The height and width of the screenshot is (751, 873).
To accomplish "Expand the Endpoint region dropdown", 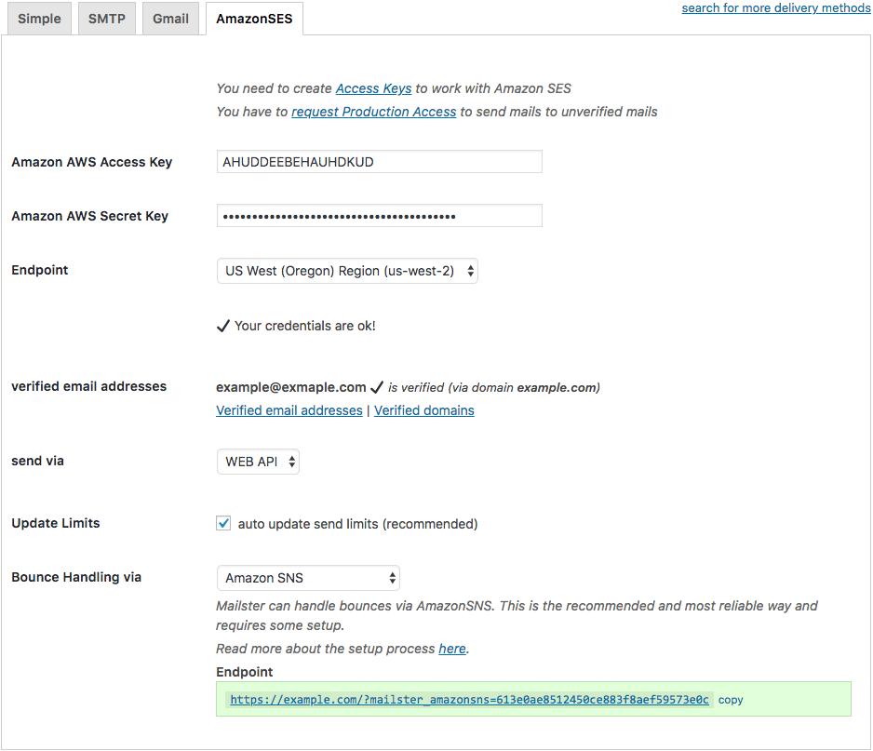I will click(347, 271).
